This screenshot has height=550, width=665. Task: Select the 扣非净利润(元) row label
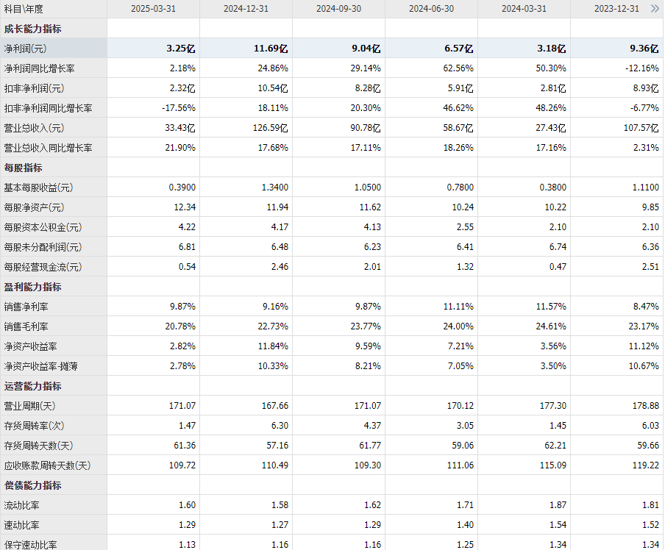tap(34, 89)
